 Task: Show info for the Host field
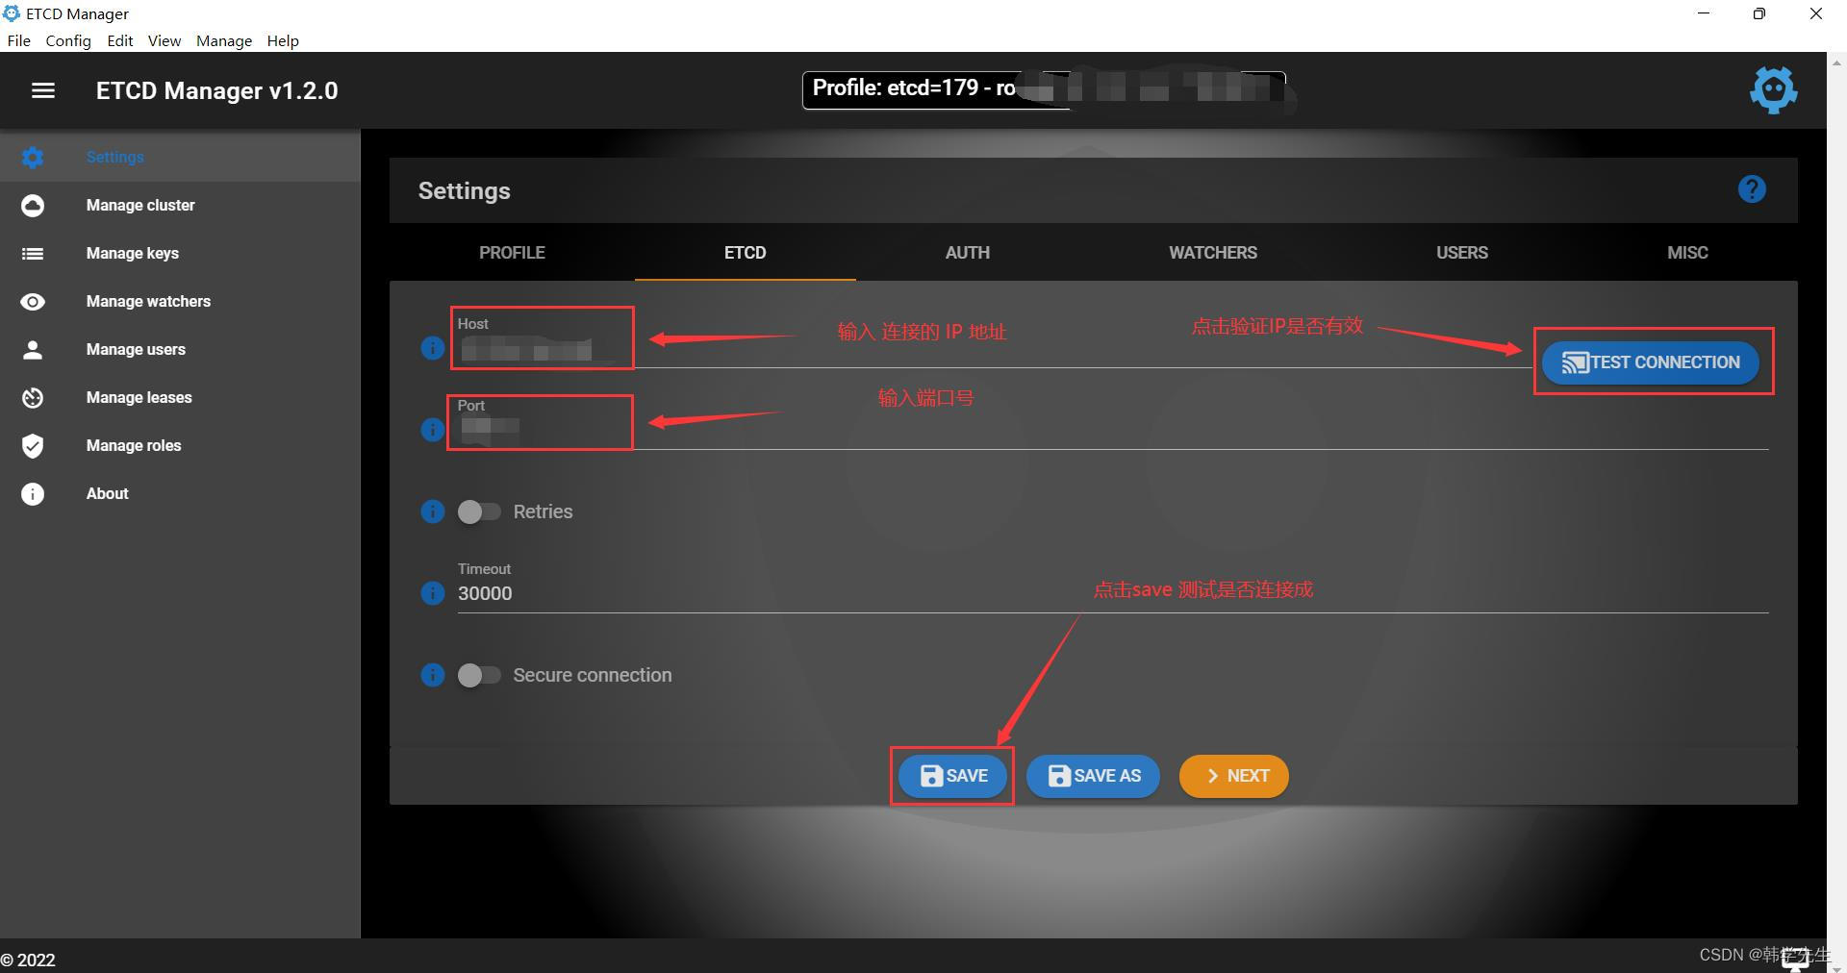433,348
